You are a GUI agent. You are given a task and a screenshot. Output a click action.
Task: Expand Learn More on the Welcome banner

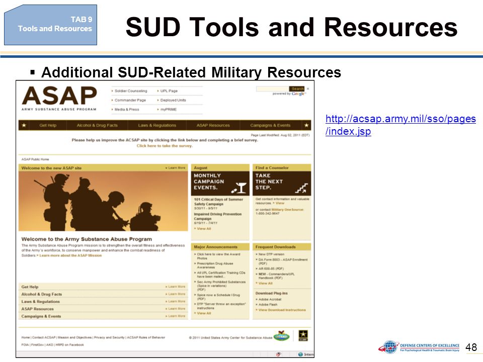[x=175, y=168]
